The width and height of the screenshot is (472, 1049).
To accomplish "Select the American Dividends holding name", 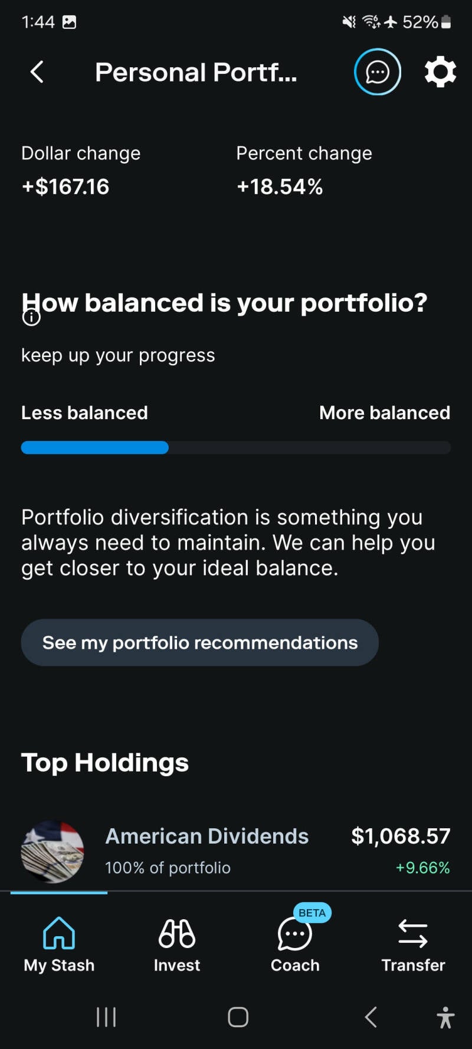I will (x=206, y=836).
